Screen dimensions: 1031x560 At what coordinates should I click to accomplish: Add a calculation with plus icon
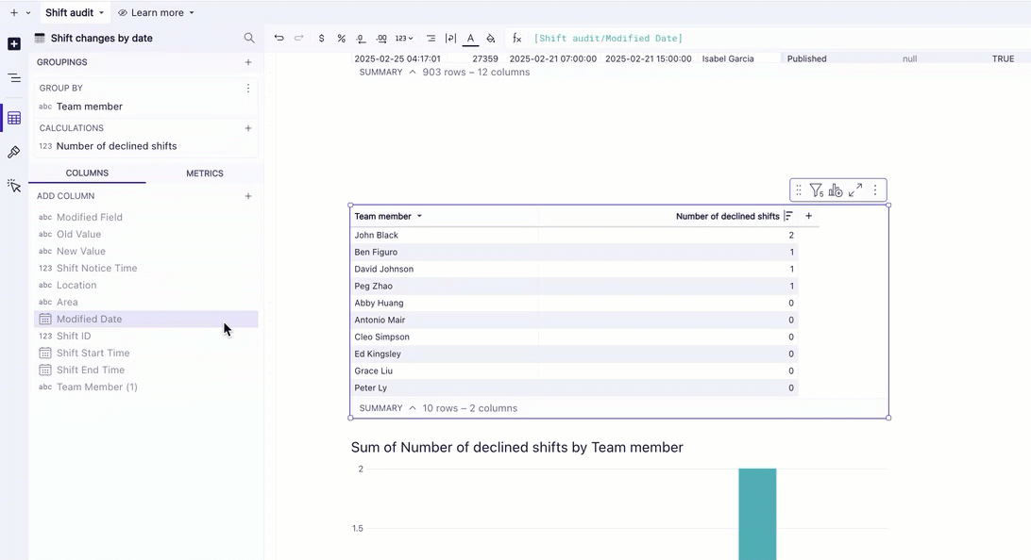click(x=248, y=128)
